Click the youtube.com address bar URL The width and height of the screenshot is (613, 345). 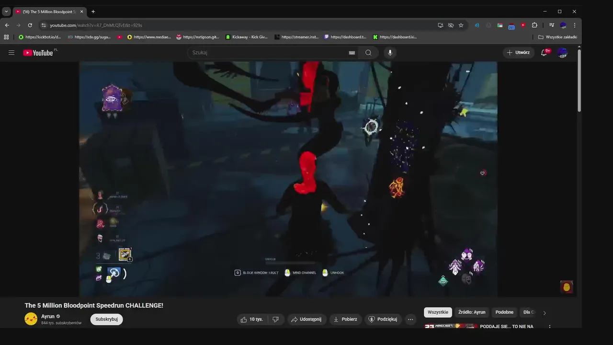coord(96,25)
